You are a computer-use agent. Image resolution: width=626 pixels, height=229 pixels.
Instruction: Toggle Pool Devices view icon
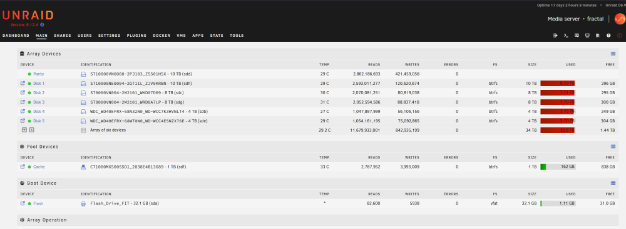point(613,147)
